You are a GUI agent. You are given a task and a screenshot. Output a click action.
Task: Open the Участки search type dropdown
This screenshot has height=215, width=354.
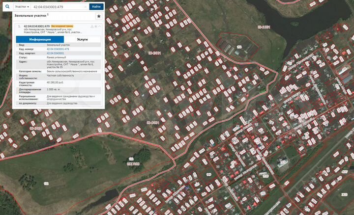[x=22, y=7]
